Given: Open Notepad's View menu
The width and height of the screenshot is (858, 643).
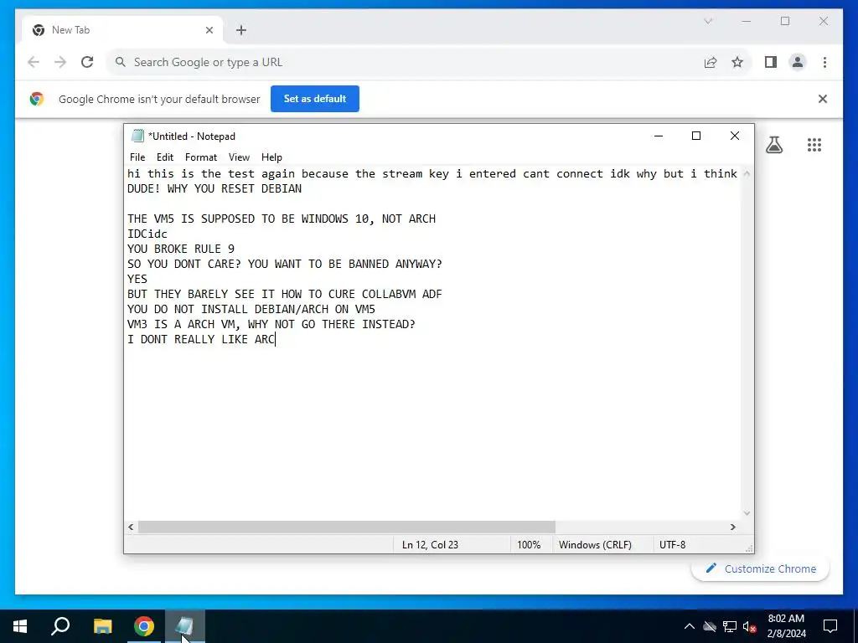Looking at the screenshot, I should (239, 157).
